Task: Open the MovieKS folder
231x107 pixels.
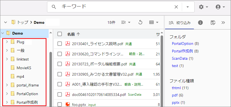Action: pos(24,68)
